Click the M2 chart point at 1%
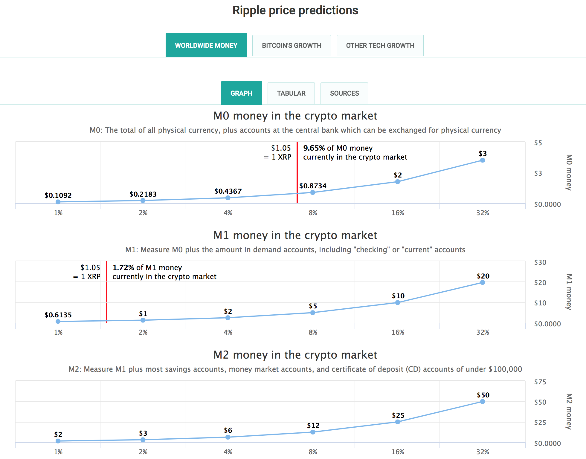This screenshot has height=459, width=586. [x=58, y=441]
